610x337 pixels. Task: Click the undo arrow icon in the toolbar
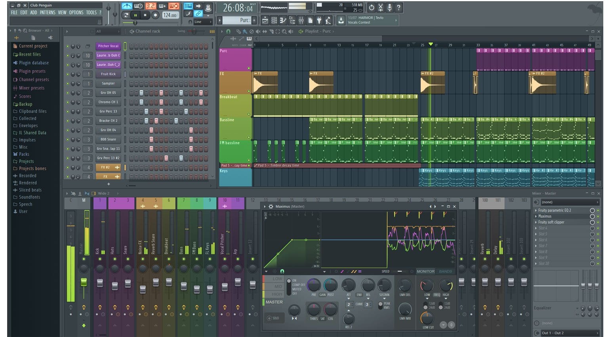click(372, 7)
